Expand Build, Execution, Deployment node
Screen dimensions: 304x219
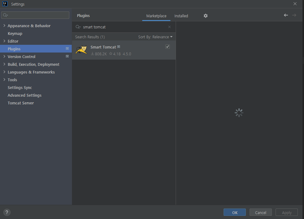[4, 64]
